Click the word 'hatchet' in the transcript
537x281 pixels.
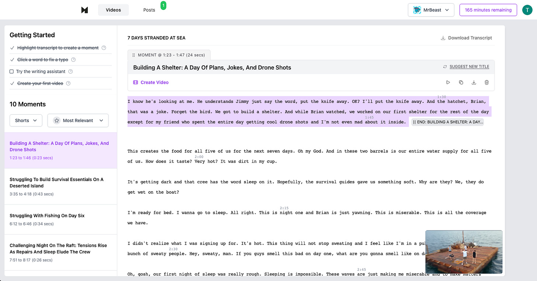point(457,101)
